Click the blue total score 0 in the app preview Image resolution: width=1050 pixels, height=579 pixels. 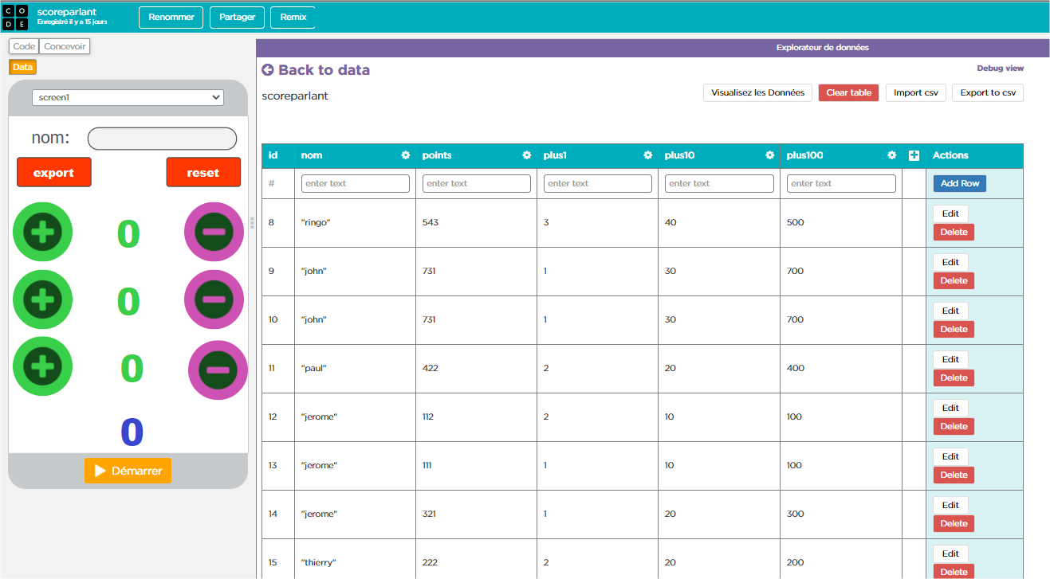132,432
